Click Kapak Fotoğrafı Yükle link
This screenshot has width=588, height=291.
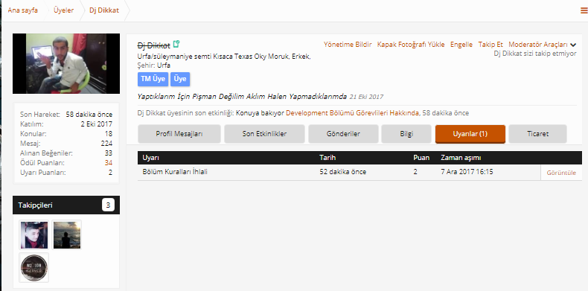[x=411, y=45]
